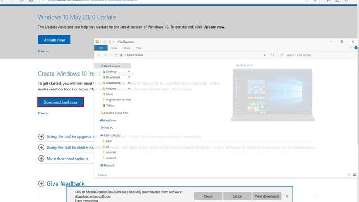This screenshot has height=202, width=359.
Task: Click the Properties icon in Quick Access Toolbar
Action: [105, 42]
